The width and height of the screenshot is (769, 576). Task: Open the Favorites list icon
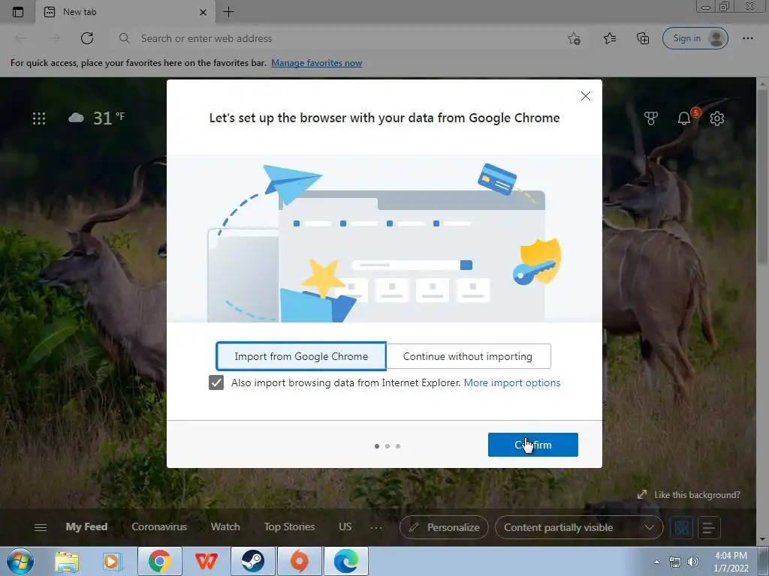[610, 38]
